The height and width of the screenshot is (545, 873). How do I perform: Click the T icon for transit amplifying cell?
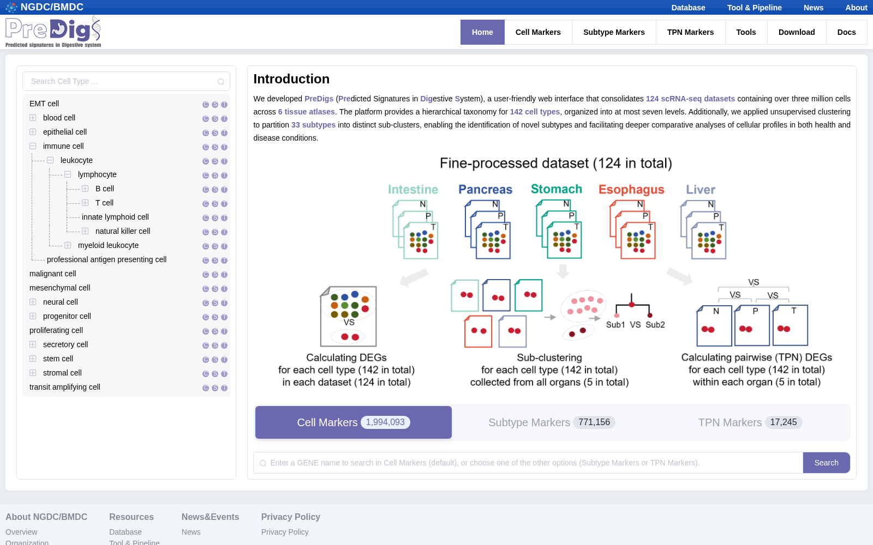click(x=224, y=388)
